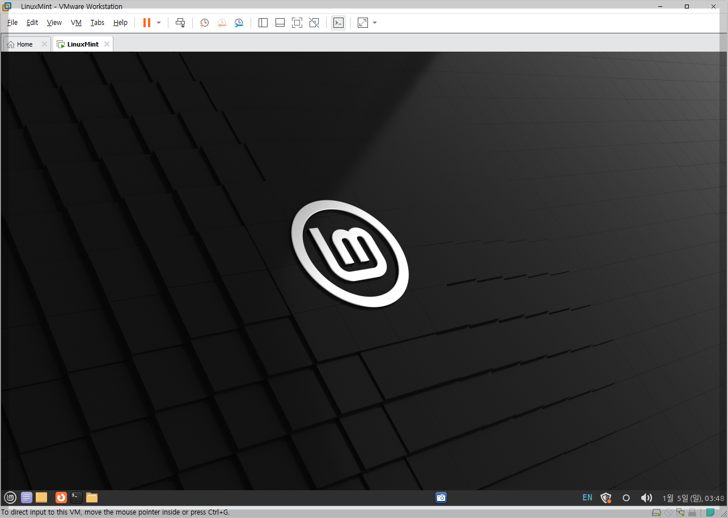Open the Terminal from the Mint panel

click(x=77, y=498)
